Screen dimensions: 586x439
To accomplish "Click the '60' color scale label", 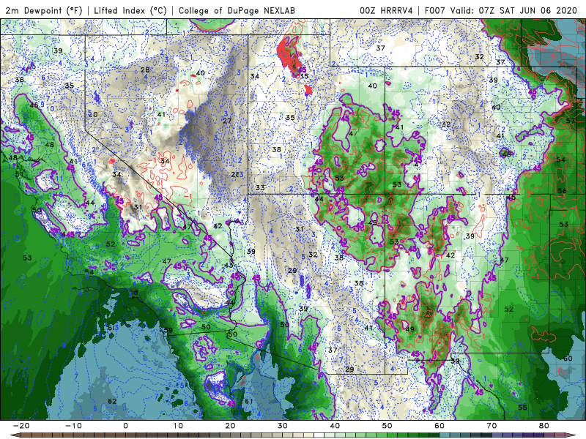I will tap(439, 426).
